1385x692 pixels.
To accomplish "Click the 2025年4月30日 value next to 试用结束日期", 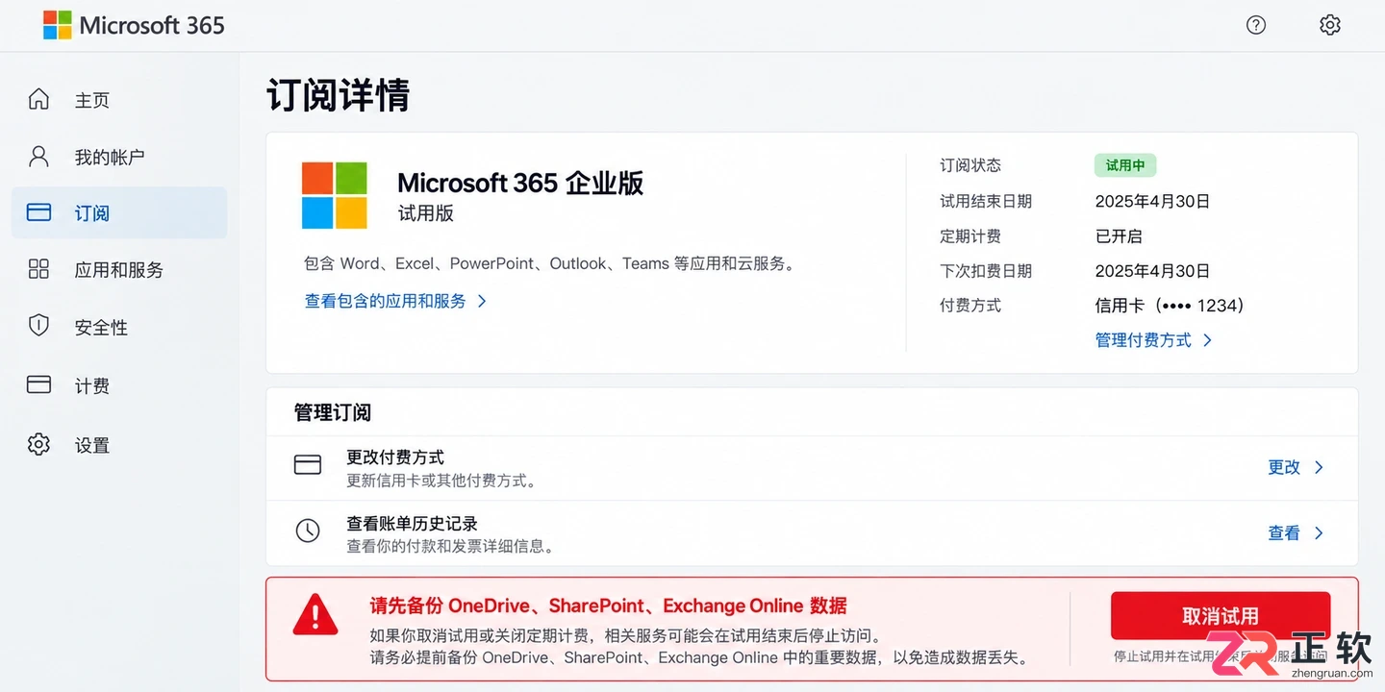I will (1152, 201).
